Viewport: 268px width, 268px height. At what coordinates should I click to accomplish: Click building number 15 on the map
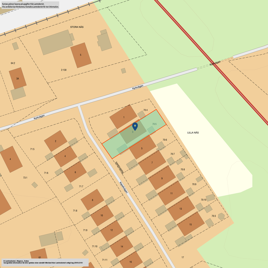coord(191,224)
